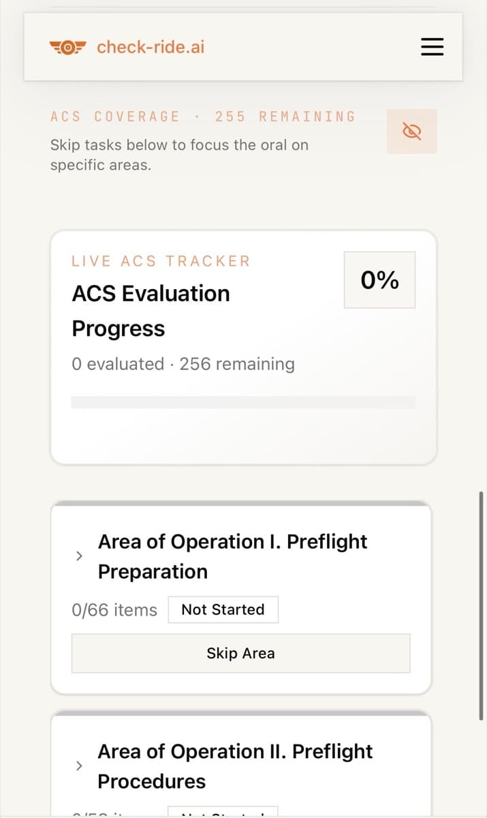Open the hamburger menu icon
Screen dimensions: 487x818
[x=432, y=47]
